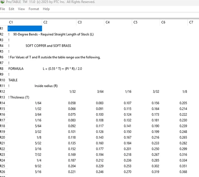
Task: Click radius value 3/64 in row R12
Action: [x=100, y=92]
